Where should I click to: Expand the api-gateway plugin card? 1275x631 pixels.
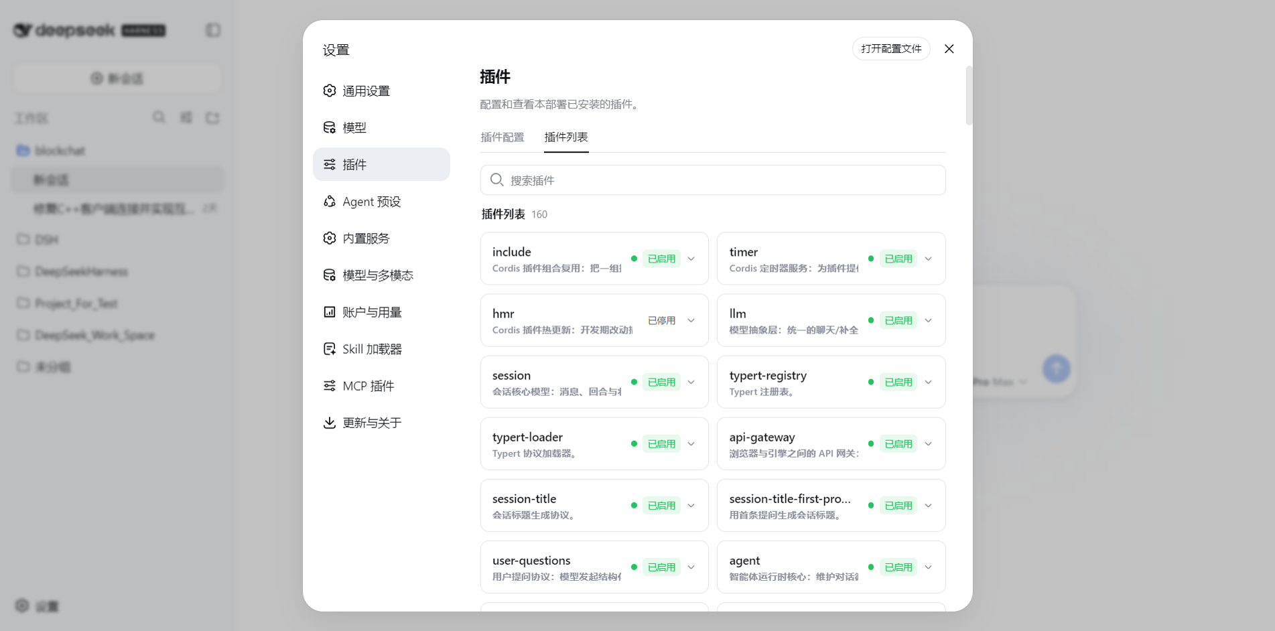click(929, 443)
